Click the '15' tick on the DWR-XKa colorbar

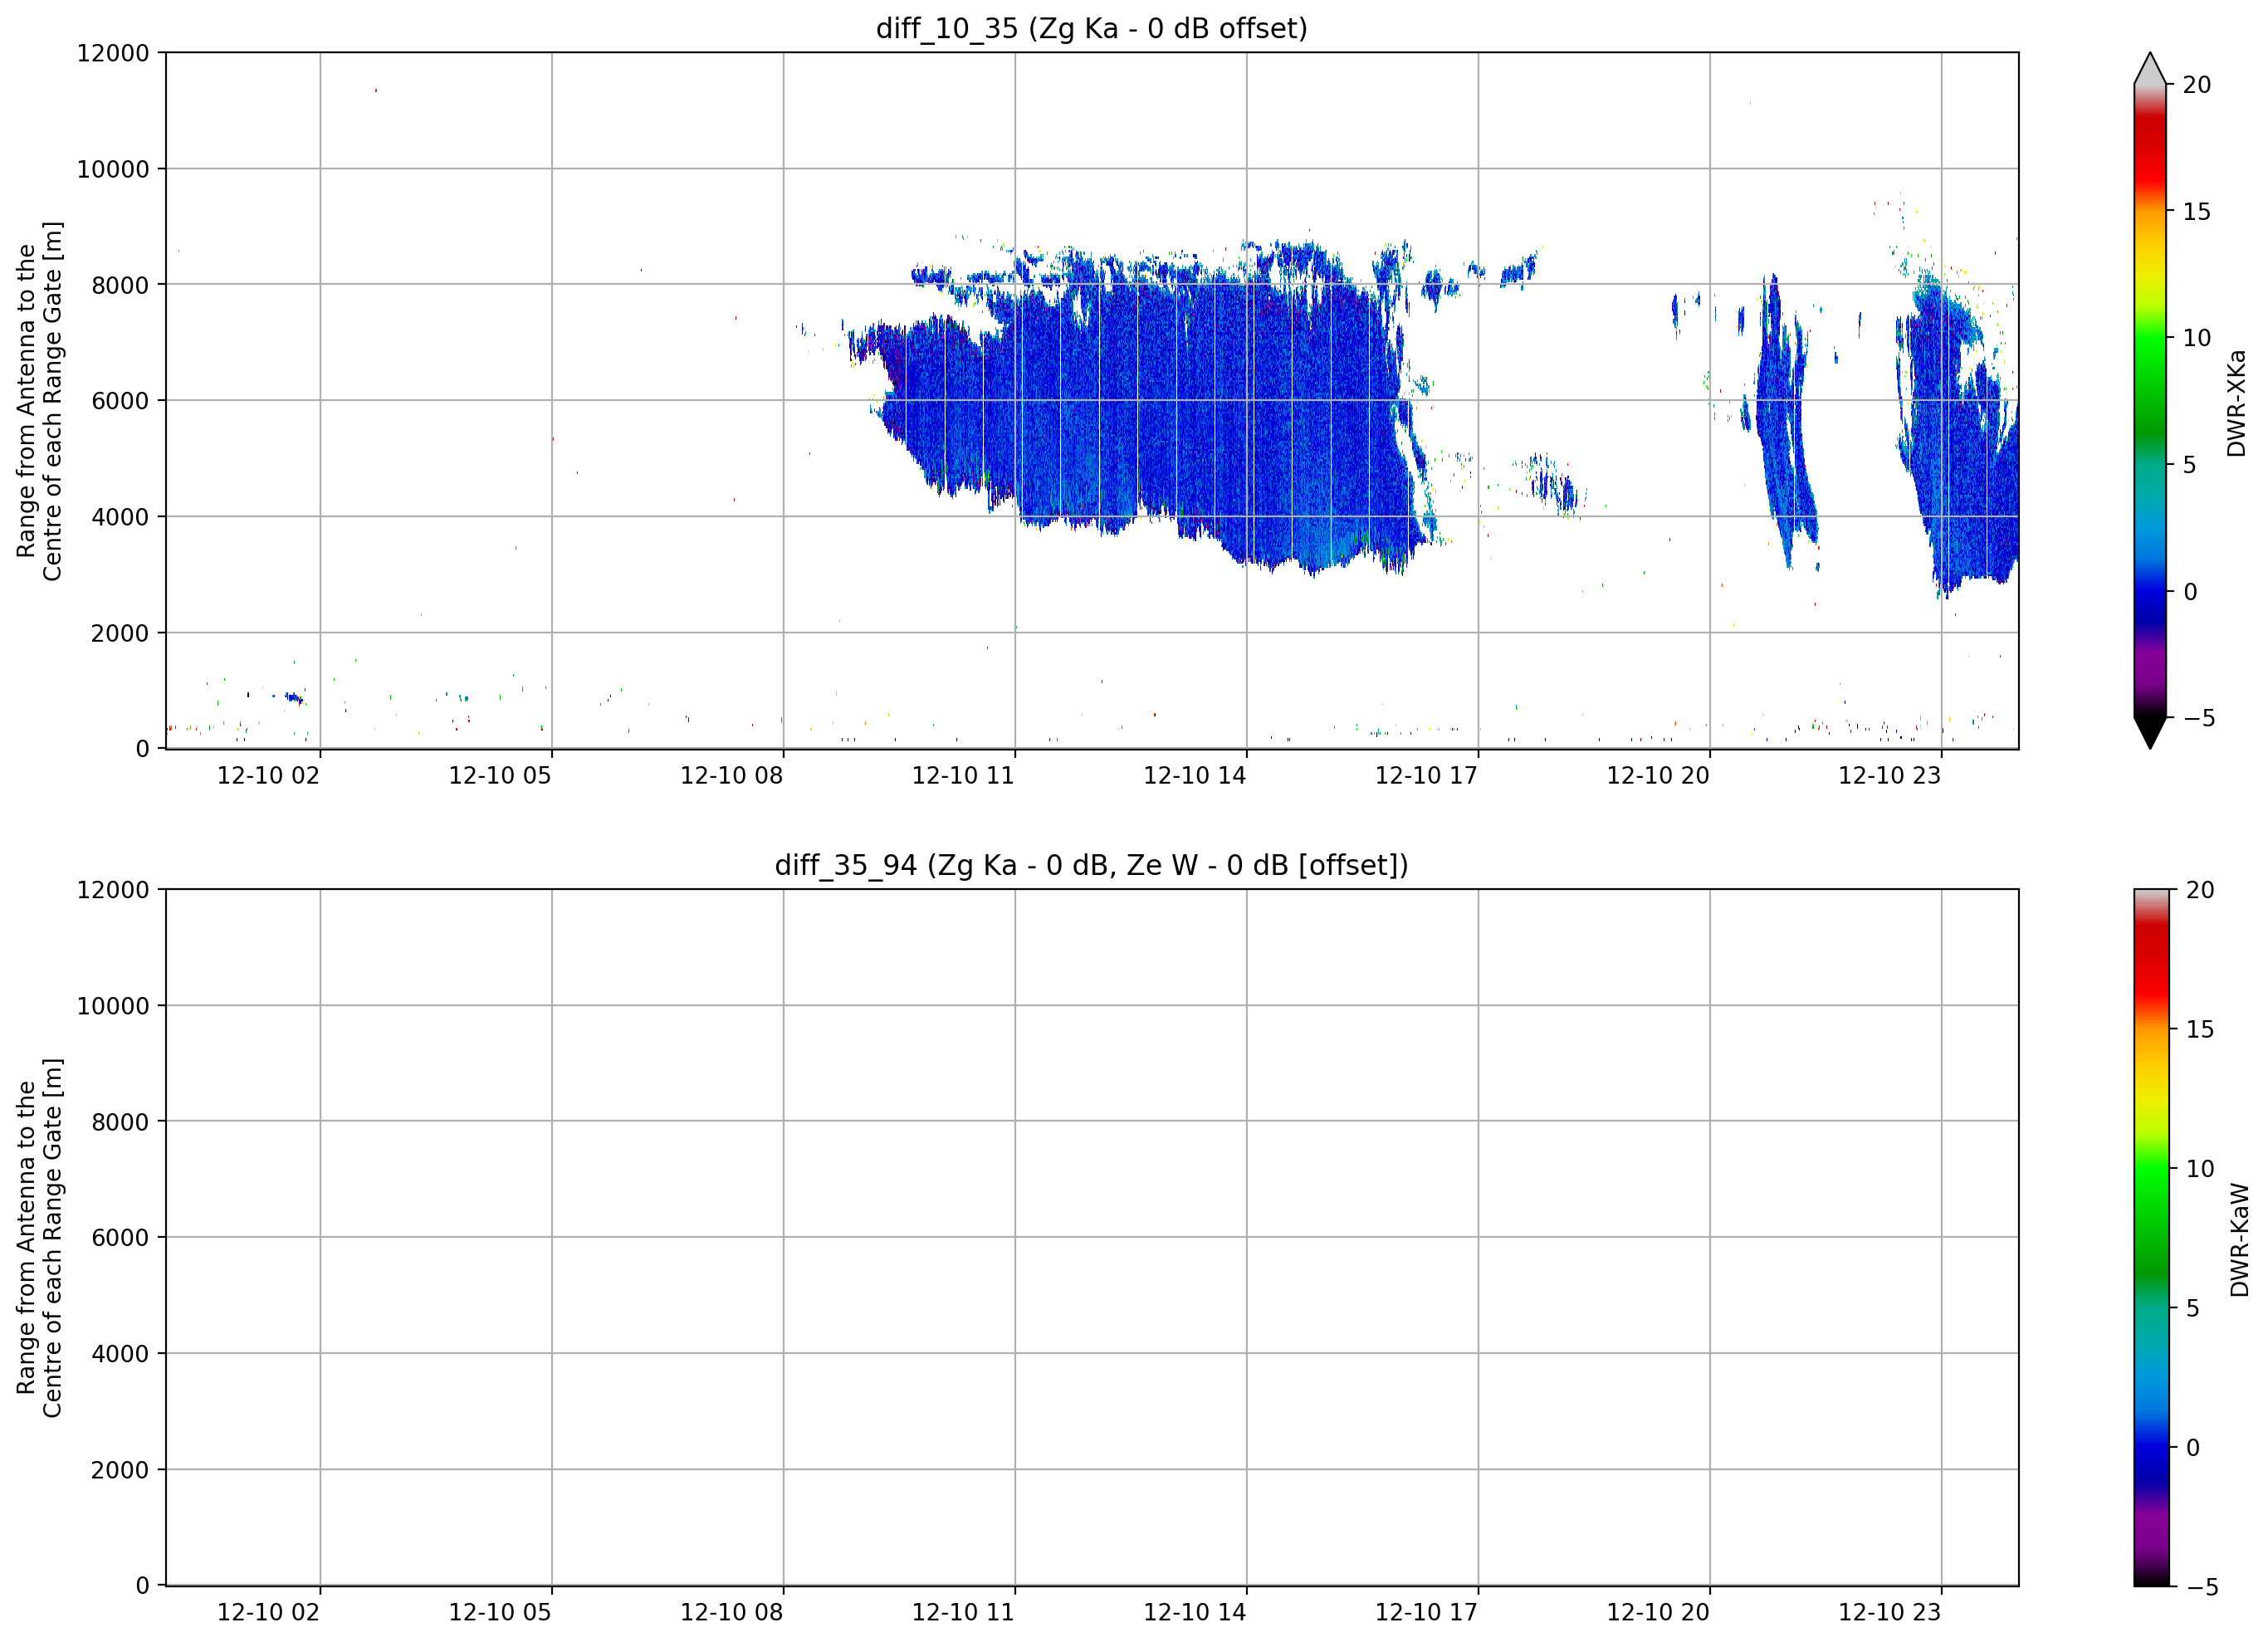pos(2197,211)
